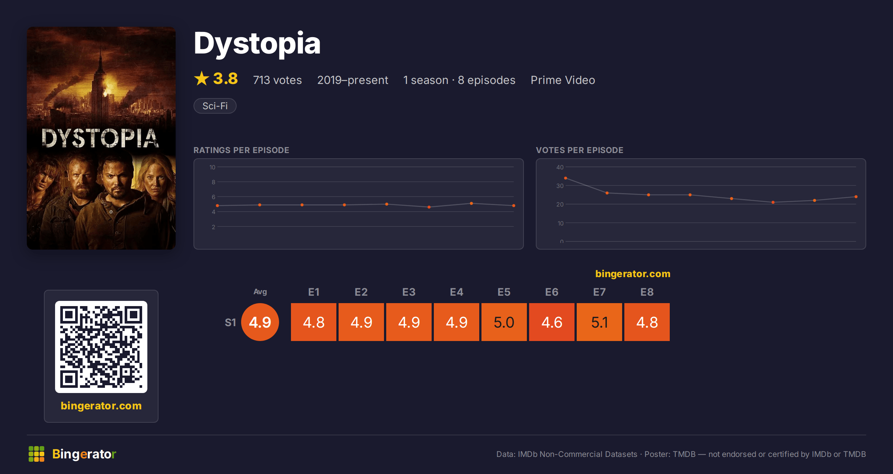Click the QR code image
The image size is (893, 474).
click(x=101, y=347)
